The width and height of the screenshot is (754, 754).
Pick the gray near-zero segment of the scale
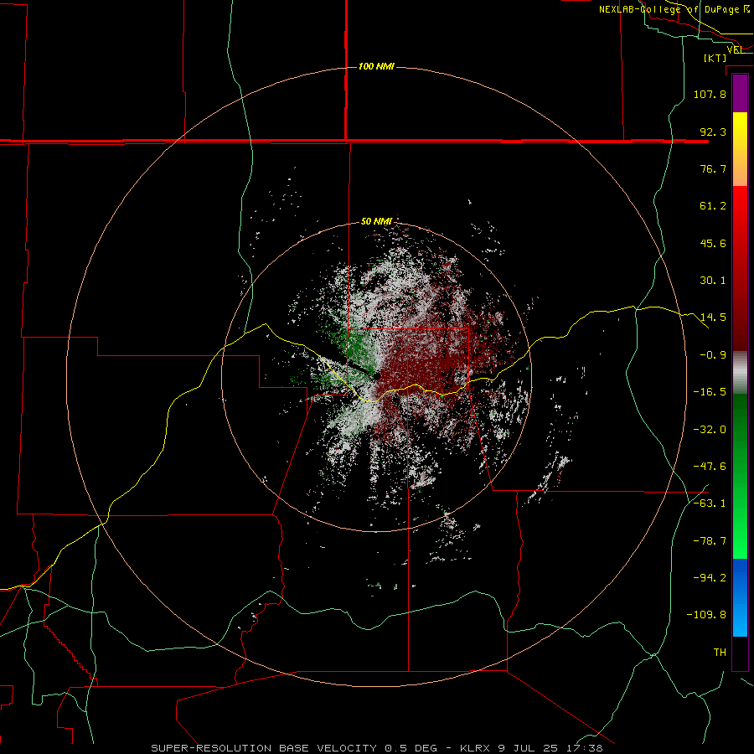(x=740, y=373)
